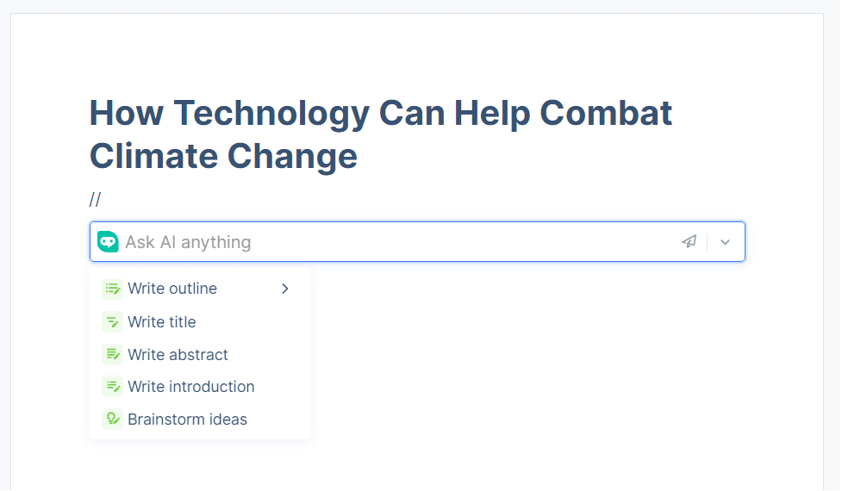
Task: Expand the Write outline submenu arrow
Action: tap(285, 289)
